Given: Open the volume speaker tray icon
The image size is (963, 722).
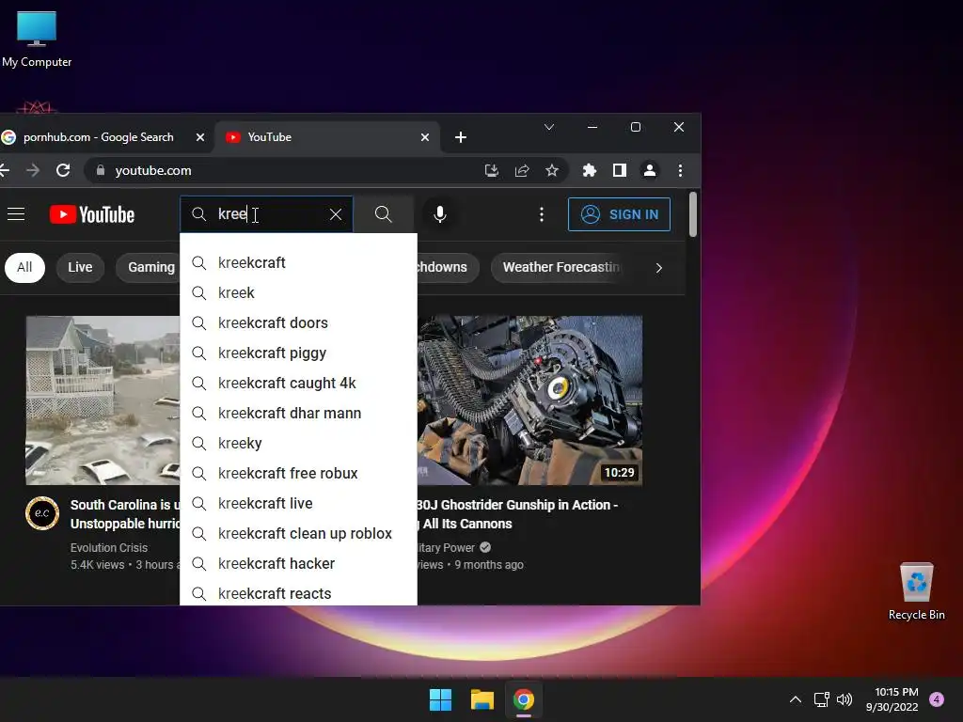Looking at the screenshot, I should [845, 699].
